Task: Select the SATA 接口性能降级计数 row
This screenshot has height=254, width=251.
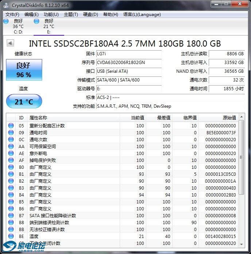Action: pos(123,215)
